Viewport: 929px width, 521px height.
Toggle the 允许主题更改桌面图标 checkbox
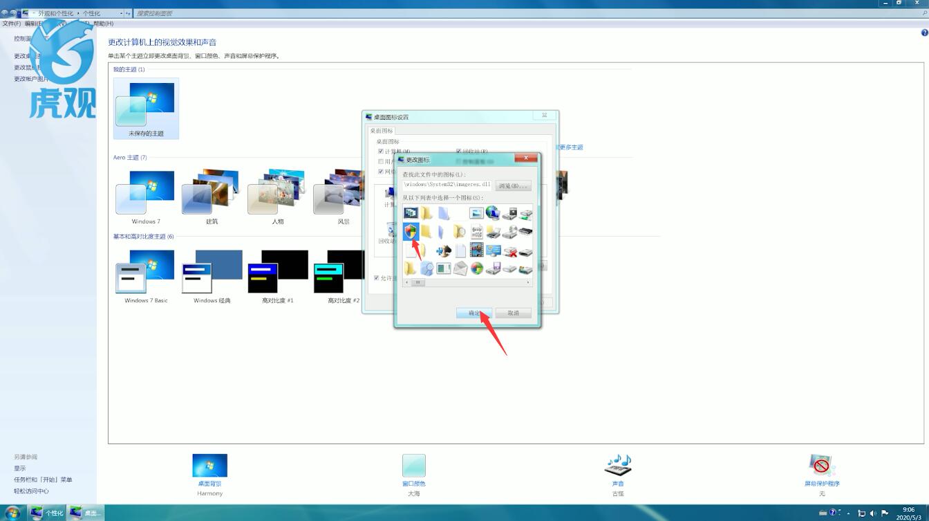(x=377, y=278)
